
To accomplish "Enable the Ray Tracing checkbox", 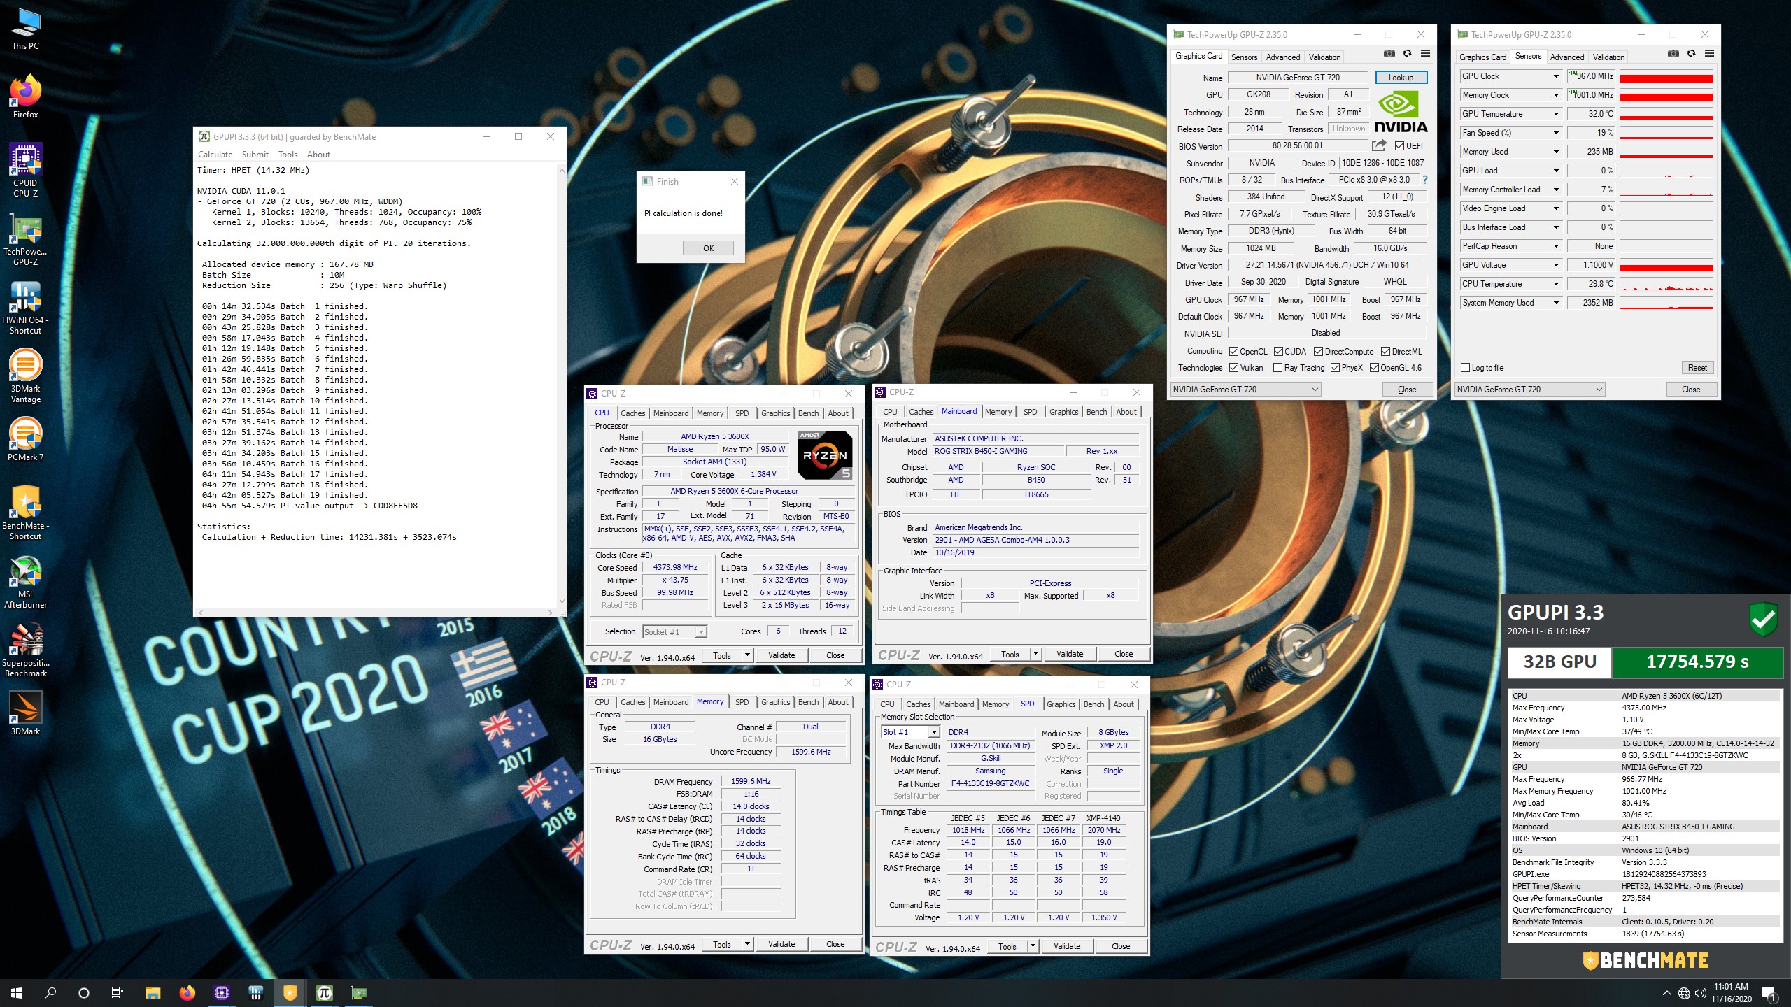I will [x=1278, y=368].
